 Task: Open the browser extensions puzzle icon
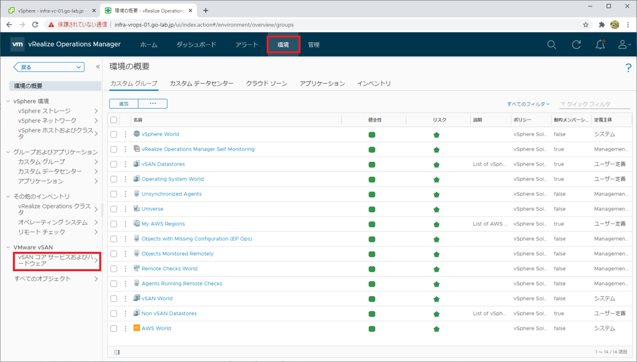pyautogui.click(x=601, y=24)
